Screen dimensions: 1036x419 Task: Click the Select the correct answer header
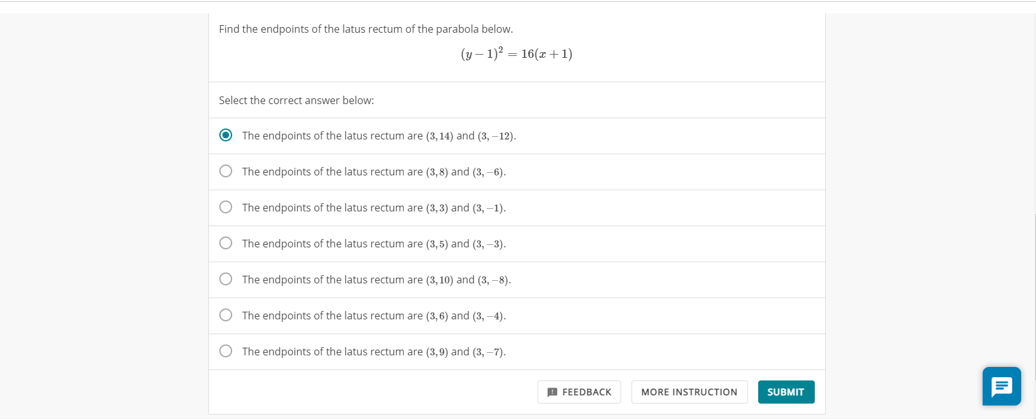tap(297, 100)
